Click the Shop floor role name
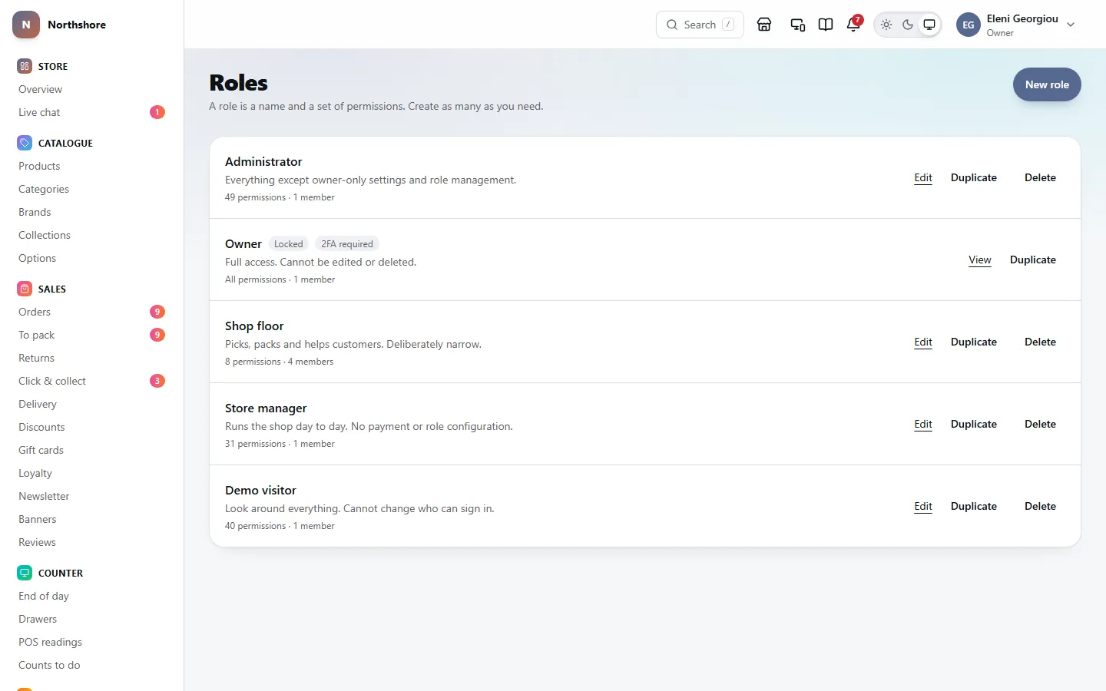This screenshot has height=691, width=1106. point(254,326)
